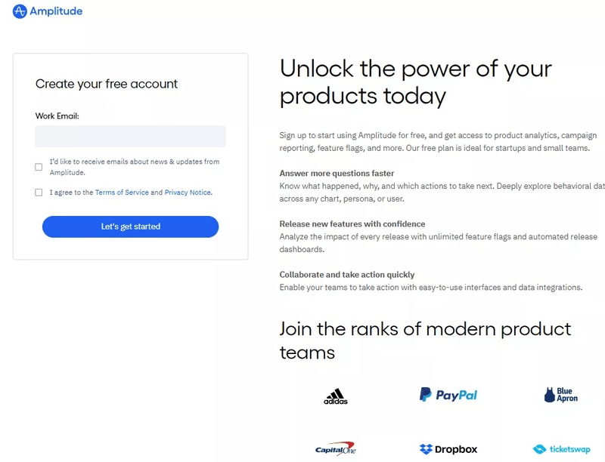Click the Dropbox wordmark text
This screenshot has height=462, width=605.
(458, 449)
